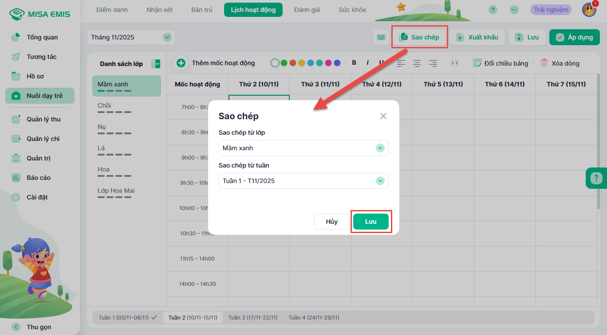This screenshot has width=607, height=335.
Task: Collapse the class list panel icon
Action: [156, 64]
